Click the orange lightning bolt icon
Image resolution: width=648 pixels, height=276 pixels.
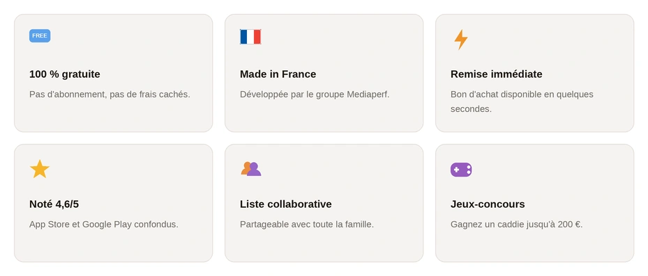[461, 40]
